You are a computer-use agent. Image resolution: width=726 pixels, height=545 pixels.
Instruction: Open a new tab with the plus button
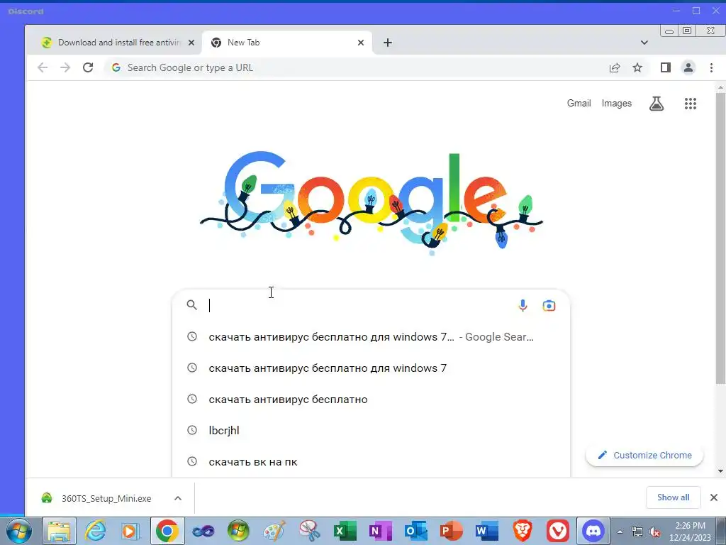tap(388, 43)
